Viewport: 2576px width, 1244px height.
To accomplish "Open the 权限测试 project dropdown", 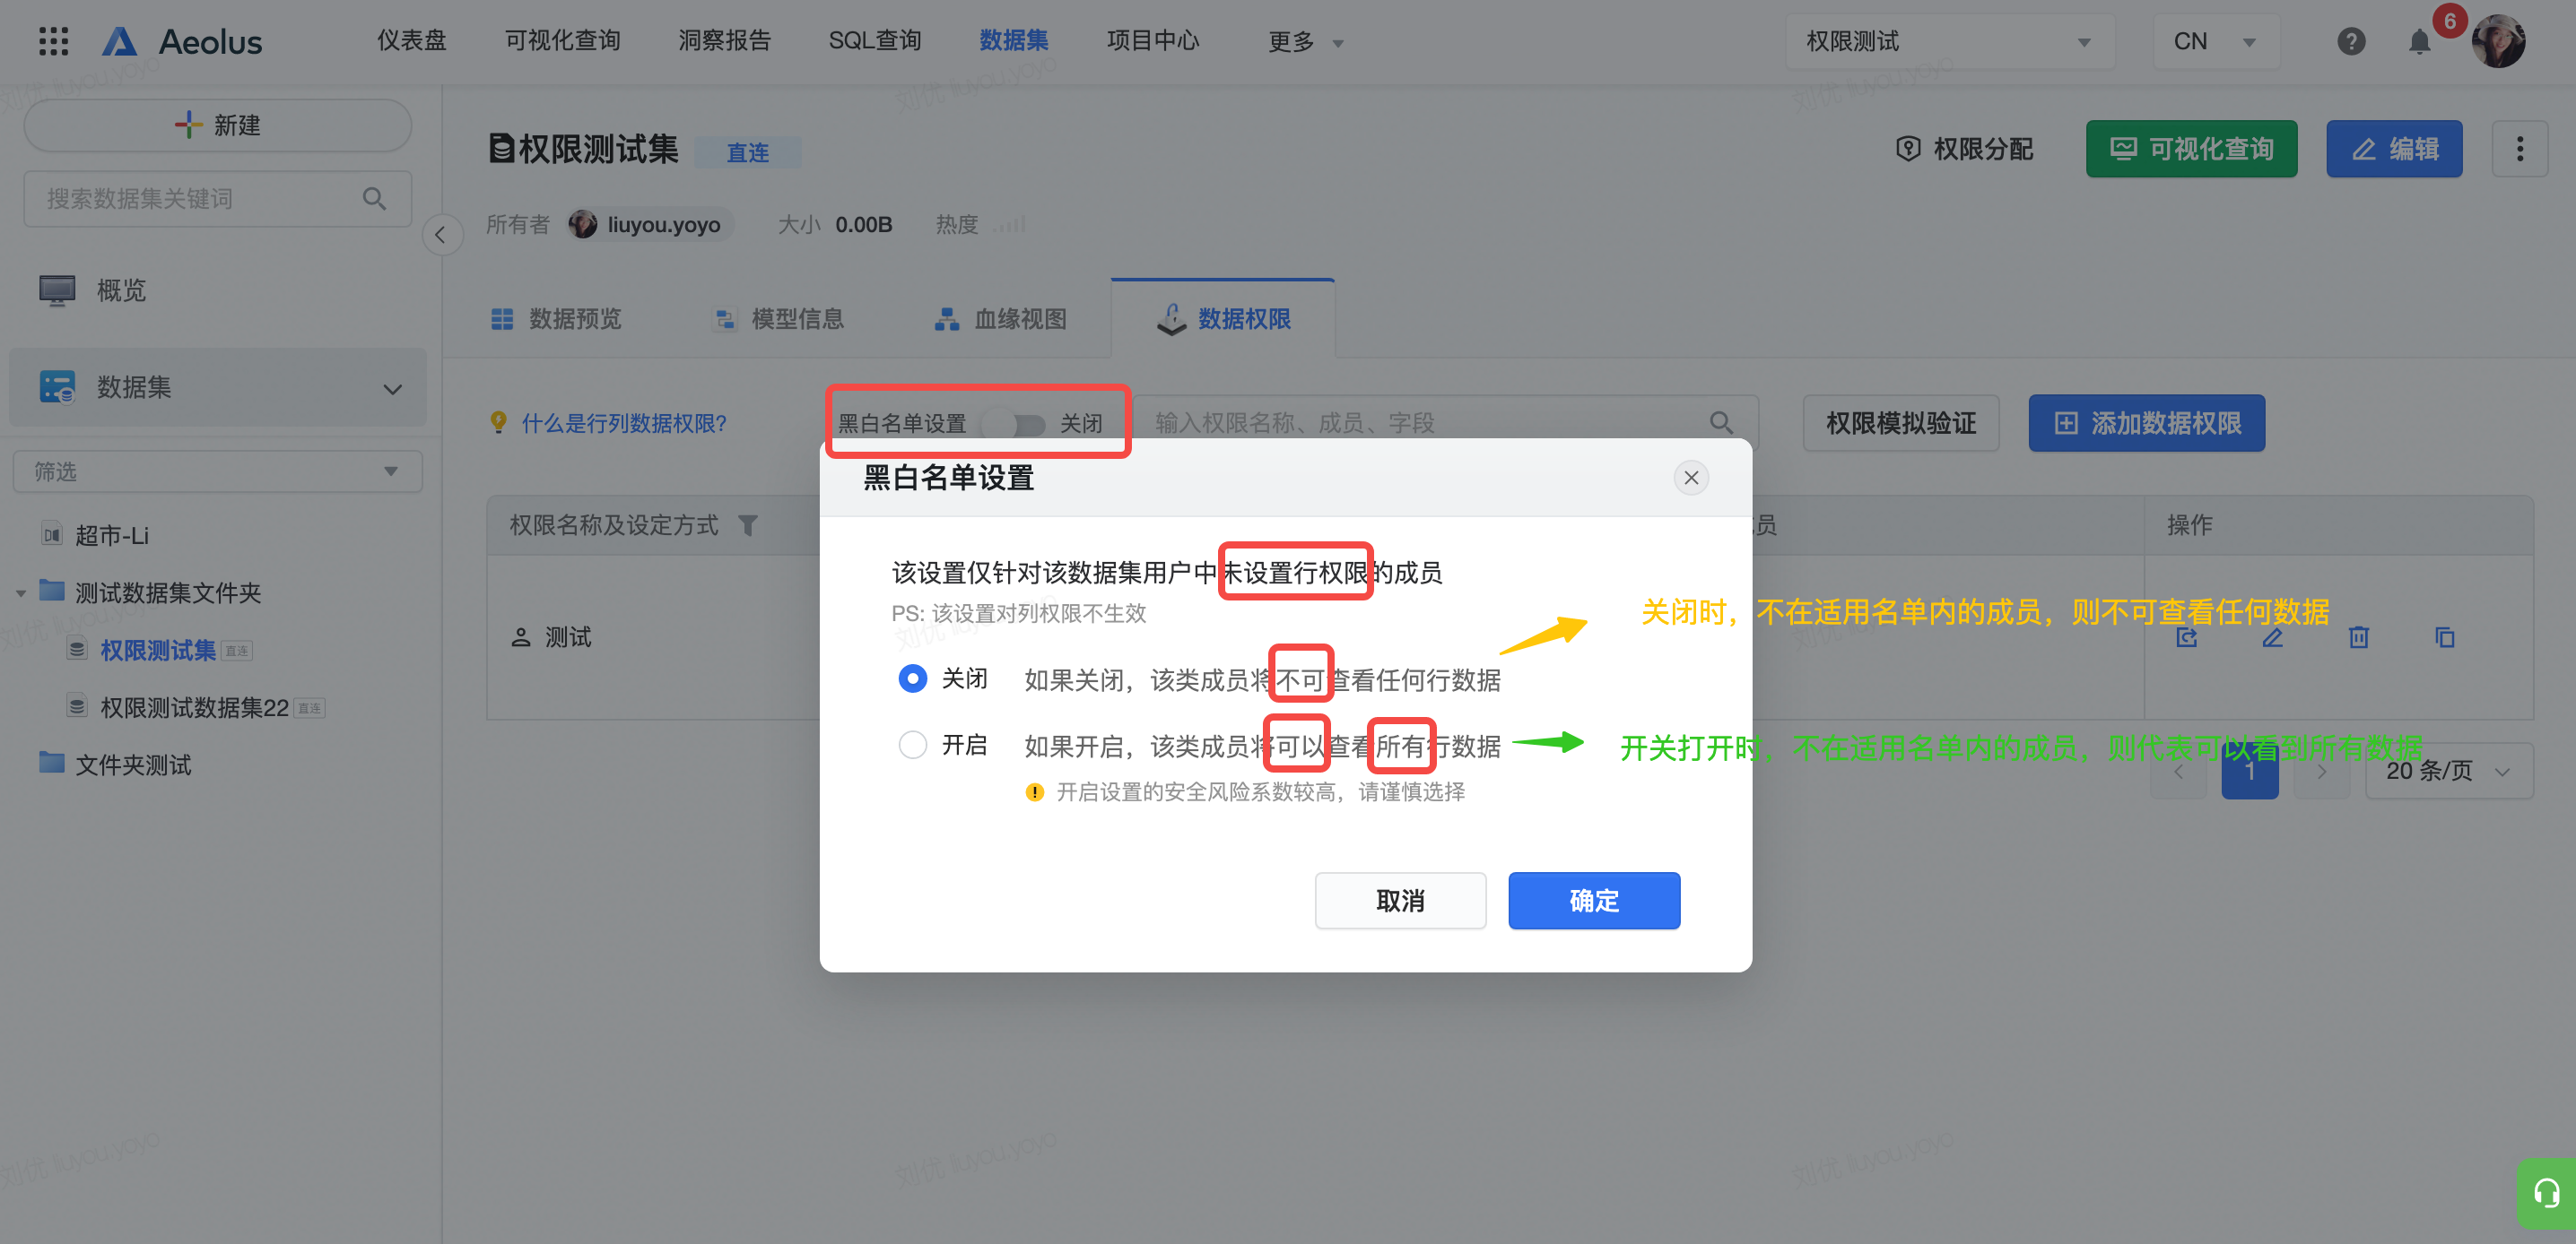I will click(1948, 41).
